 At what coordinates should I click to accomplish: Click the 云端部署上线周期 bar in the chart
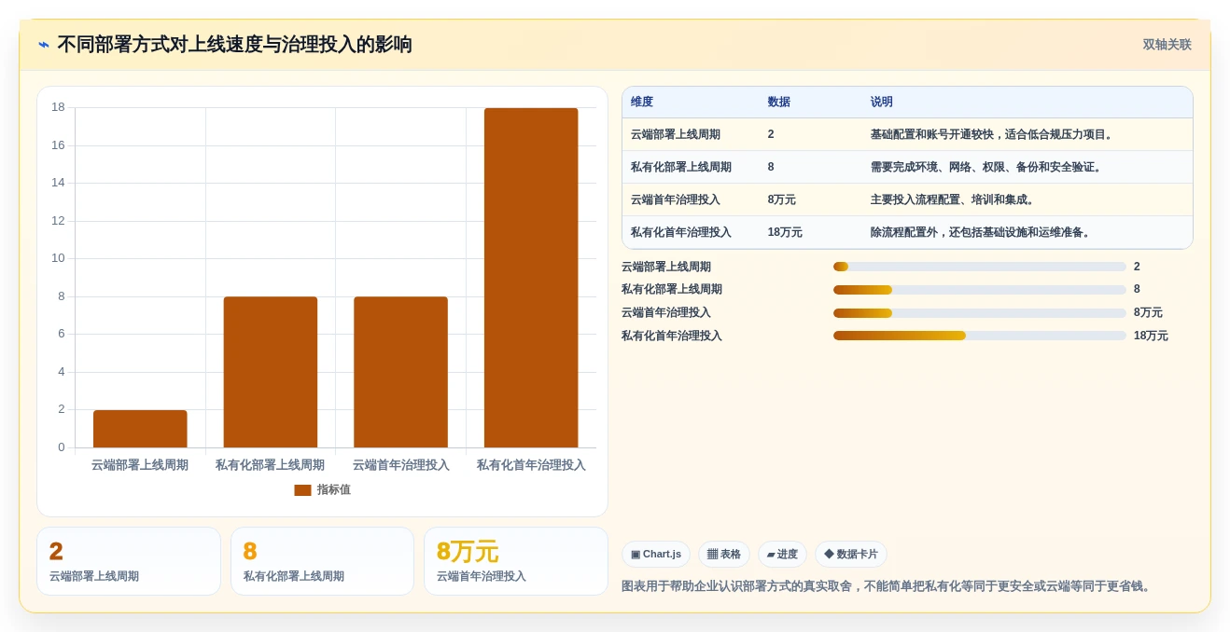[x=140, y=429]
